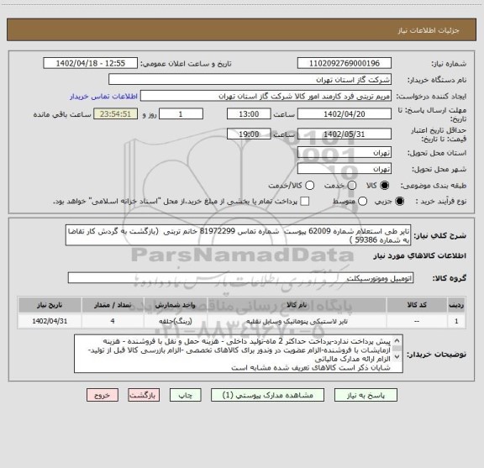Click the اطلاعات کالاهای مورد نیاز section title
This screenshot has height=468, width=484.
point(420,256)
